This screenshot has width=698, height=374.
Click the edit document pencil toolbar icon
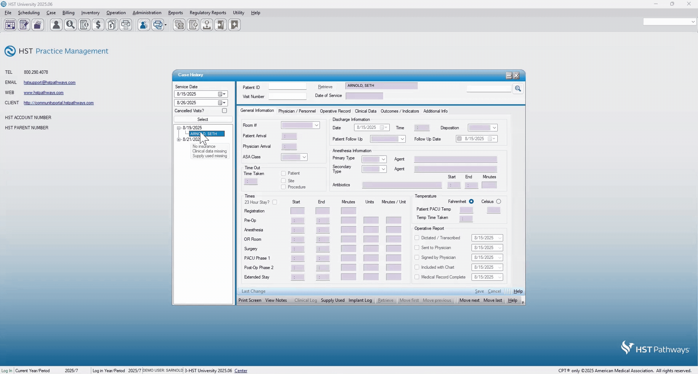24,25
